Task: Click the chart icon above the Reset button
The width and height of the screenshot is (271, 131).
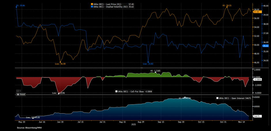Action: pyautogui.click(x=18, y=91)
